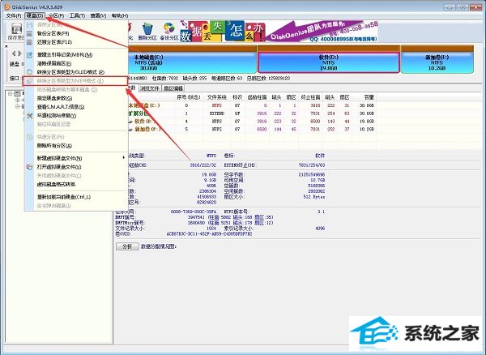The height and width of the screenshot is (355, 486).
Task: Select 虚拟磁盘格式转换 menu entry
Action: pyautogui.click(x=76, y=184)
